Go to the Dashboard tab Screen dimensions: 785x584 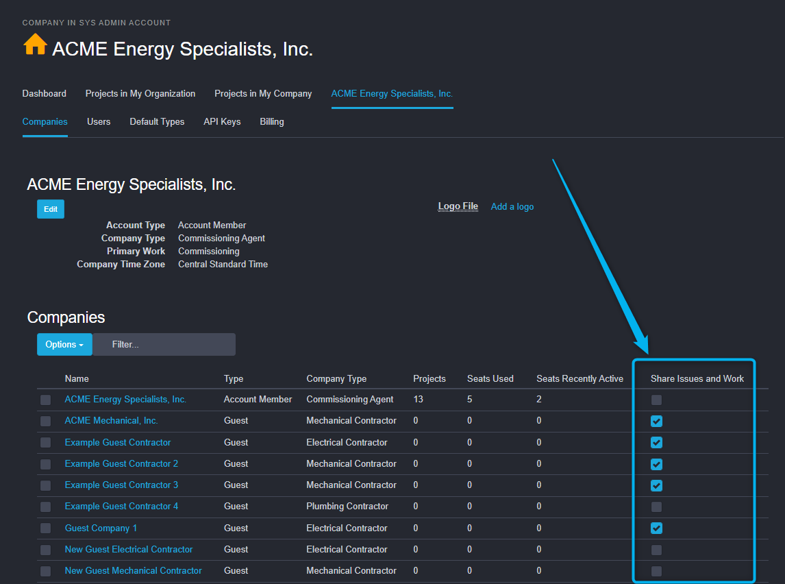point(44,93)
